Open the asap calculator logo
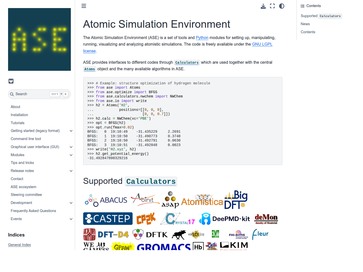 click(170, 200)
